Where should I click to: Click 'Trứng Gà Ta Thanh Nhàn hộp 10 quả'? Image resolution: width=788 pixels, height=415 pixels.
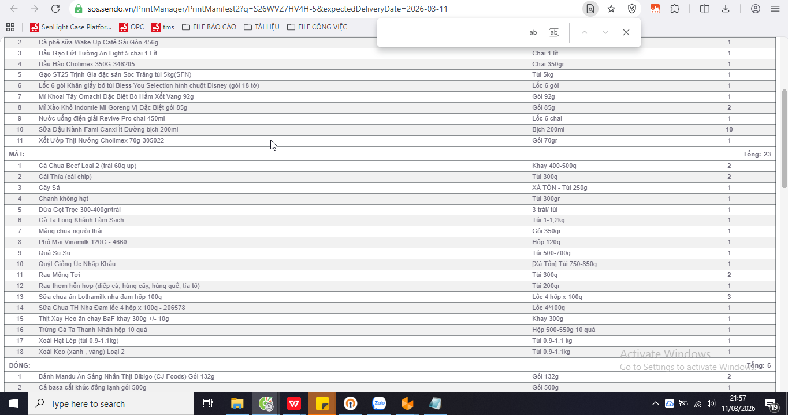point(390,330)
